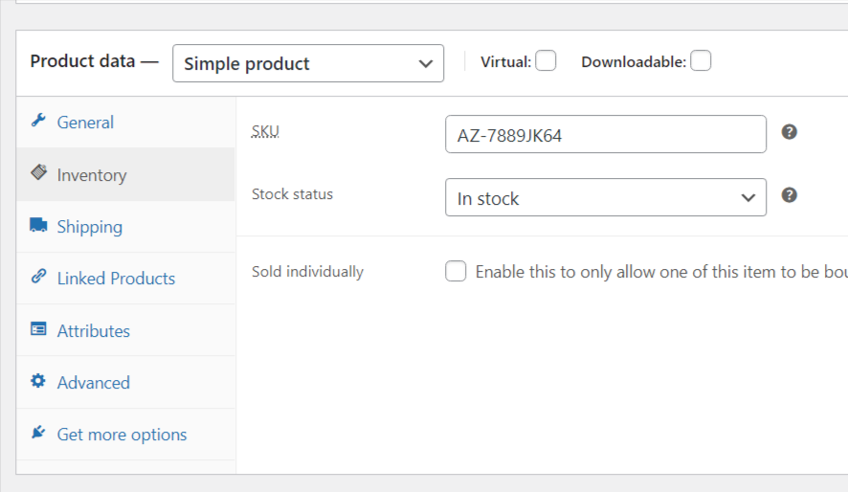Open the Get more options link
The image size is (848, 492).
[122, 435]
